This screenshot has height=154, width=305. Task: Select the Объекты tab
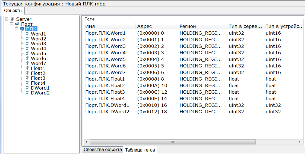pyautogui.click(x=13, y=11)
